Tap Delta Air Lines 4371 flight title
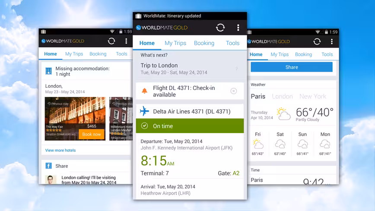This screenshot has height=211, width=375. coord(191,112)
